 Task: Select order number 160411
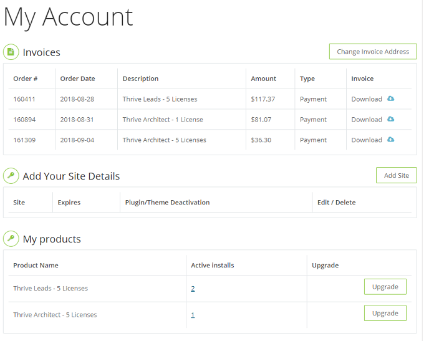coord(24,99)
